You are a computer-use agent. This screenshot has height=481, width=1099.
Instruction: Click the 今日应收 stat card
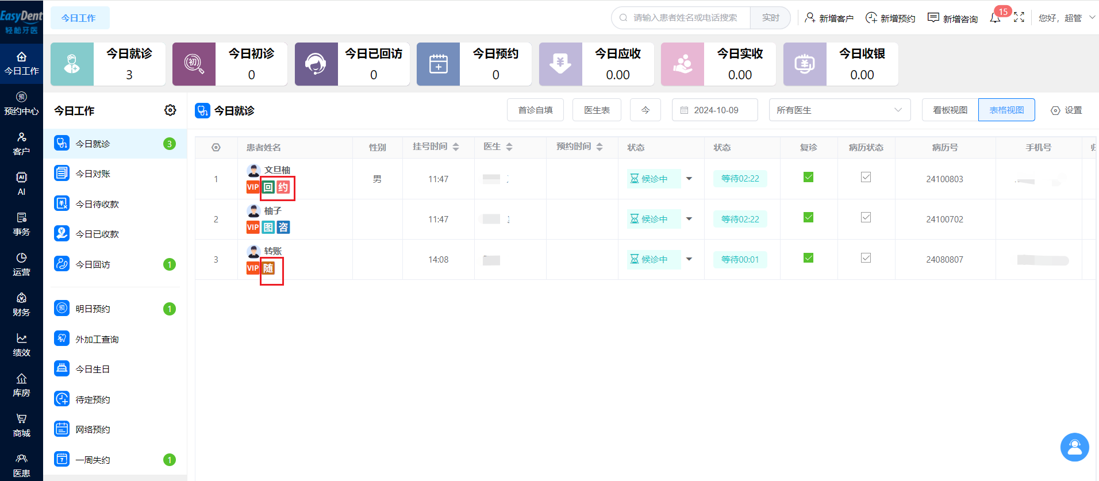click(597, 64)
